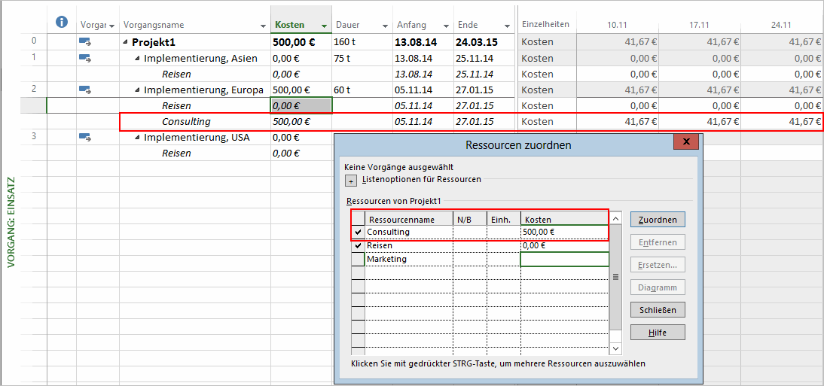Click the Schließen button
The width and height of the screenshot is (824, 386).
(658, 310)
